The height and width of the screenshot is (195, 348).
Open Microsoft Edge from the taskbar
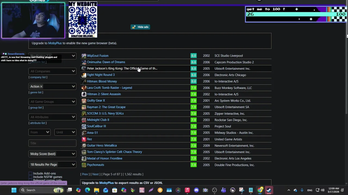pos(87,190)
